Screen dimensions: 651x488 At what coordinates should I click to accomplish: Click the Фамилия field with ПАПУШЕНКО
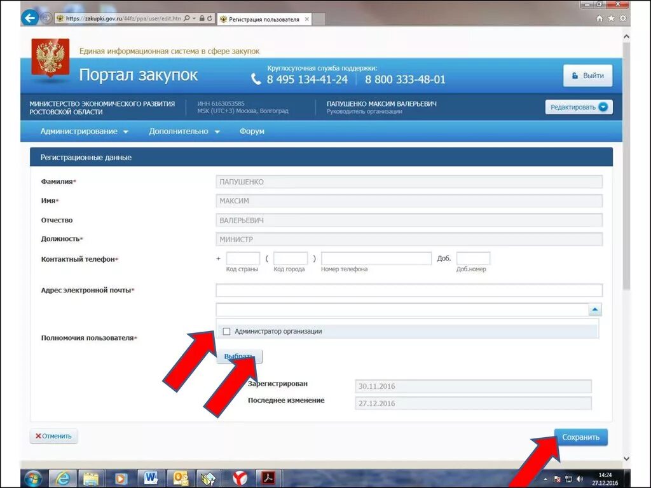[x=409, y=182]
